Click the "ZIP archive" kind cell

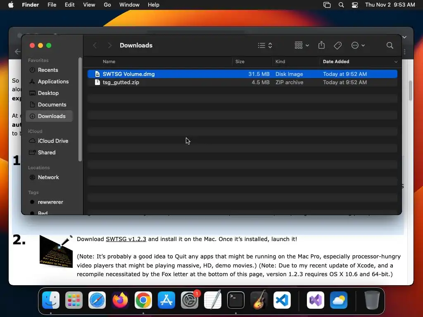coord(289,82)
